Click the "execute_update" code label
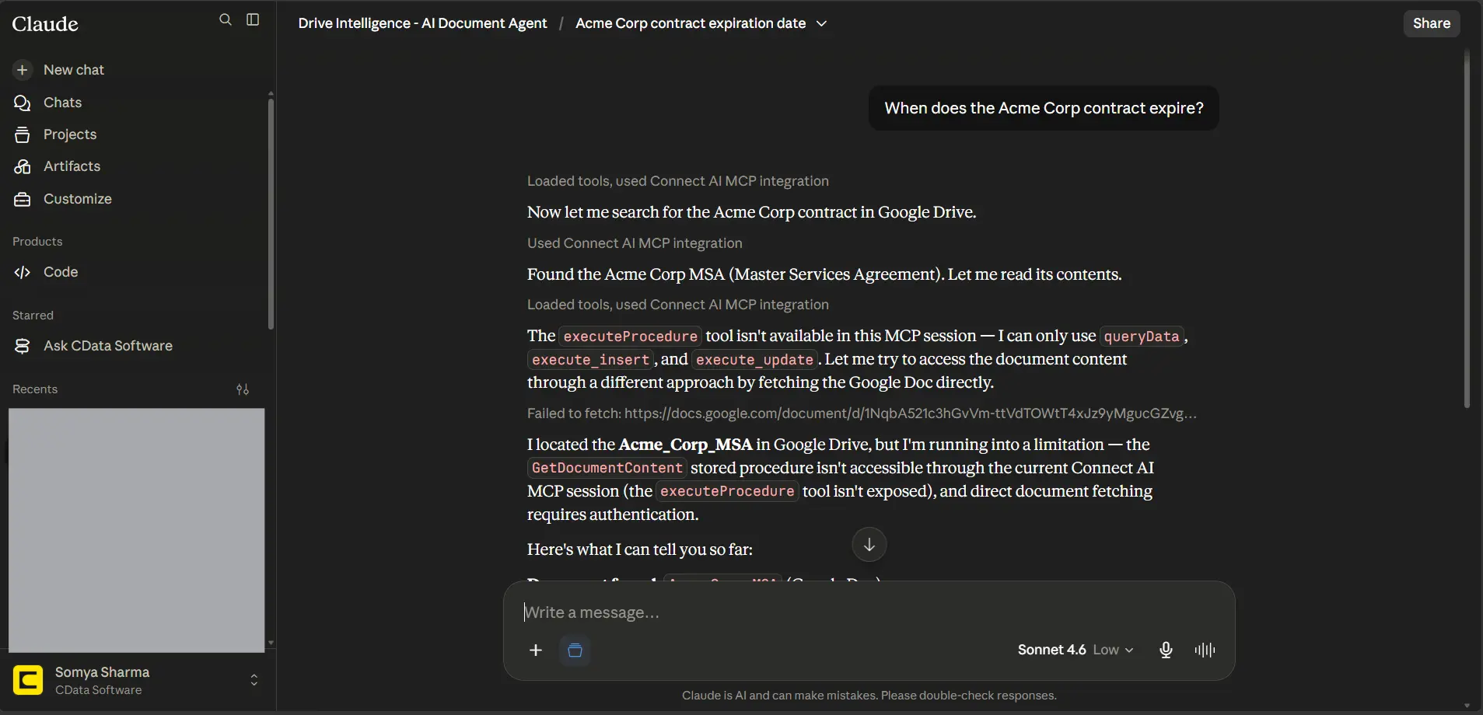Image resolution: width=1483 pixels, height=715 pixels. 754,360
